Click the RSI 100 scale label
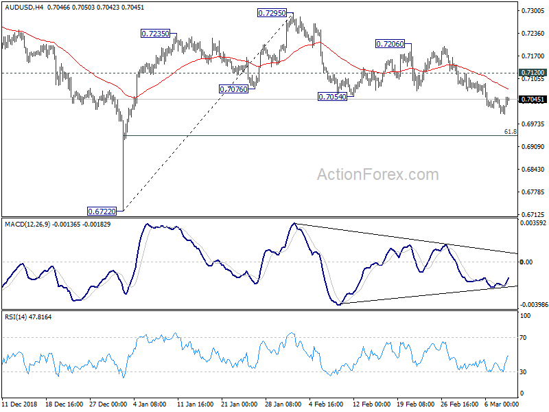549x412 pixels. click(x=525, y=316)
